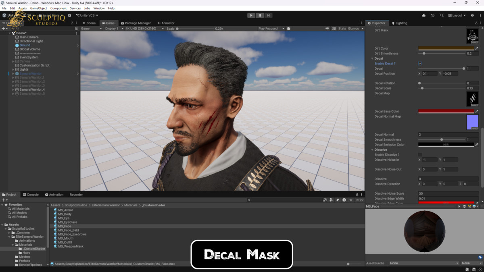The image size is (484, 272).
Task: Collapse the Dissolve section foldout
Action: 372,149
